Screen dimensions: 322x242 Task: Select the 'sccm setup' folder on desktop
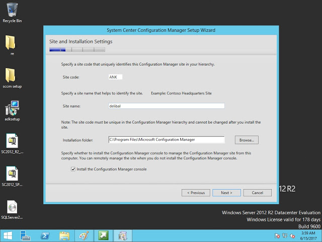pyautogui.click(x=12, y=76)
